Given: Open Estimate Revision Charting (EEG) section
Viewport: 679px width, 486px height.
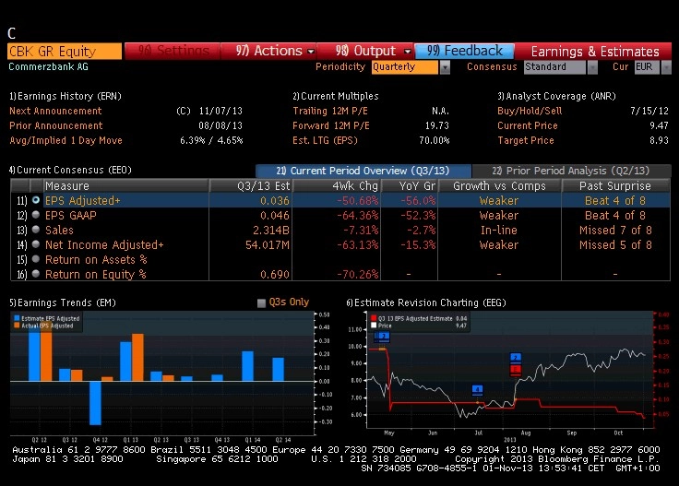Looking at the screenshot, I should click(x=426, y=302).
